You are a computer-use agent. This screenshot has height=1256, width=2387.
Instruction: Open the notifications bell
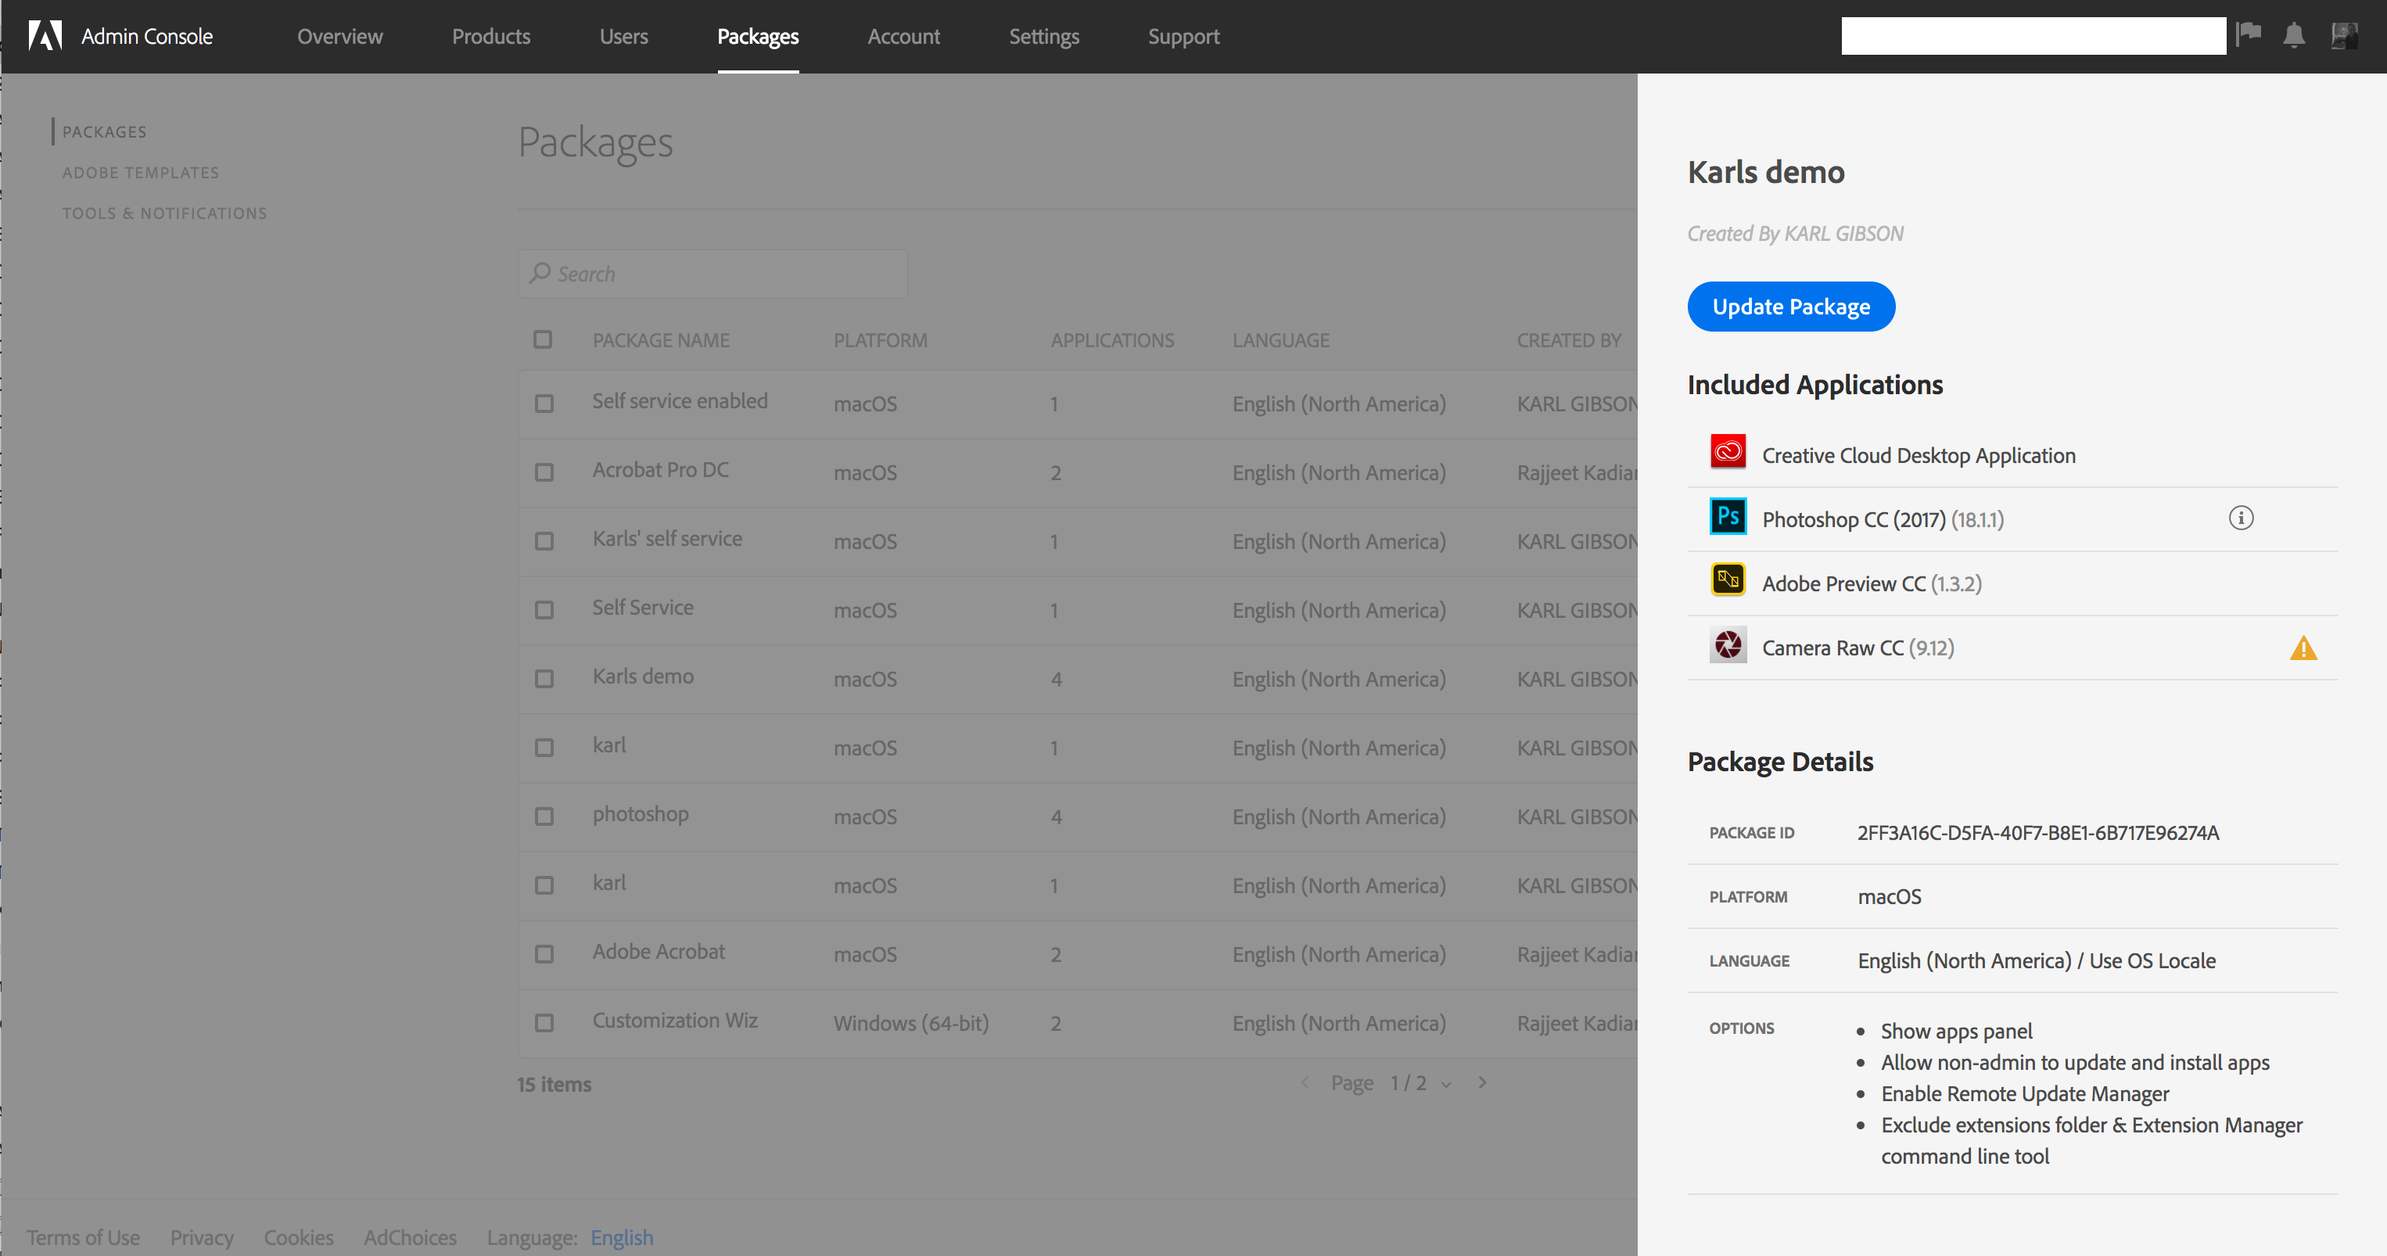2295,35
